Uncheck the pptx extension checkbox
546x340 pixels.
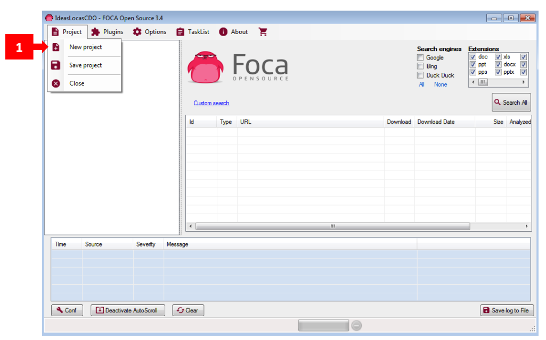coord(498,72)
